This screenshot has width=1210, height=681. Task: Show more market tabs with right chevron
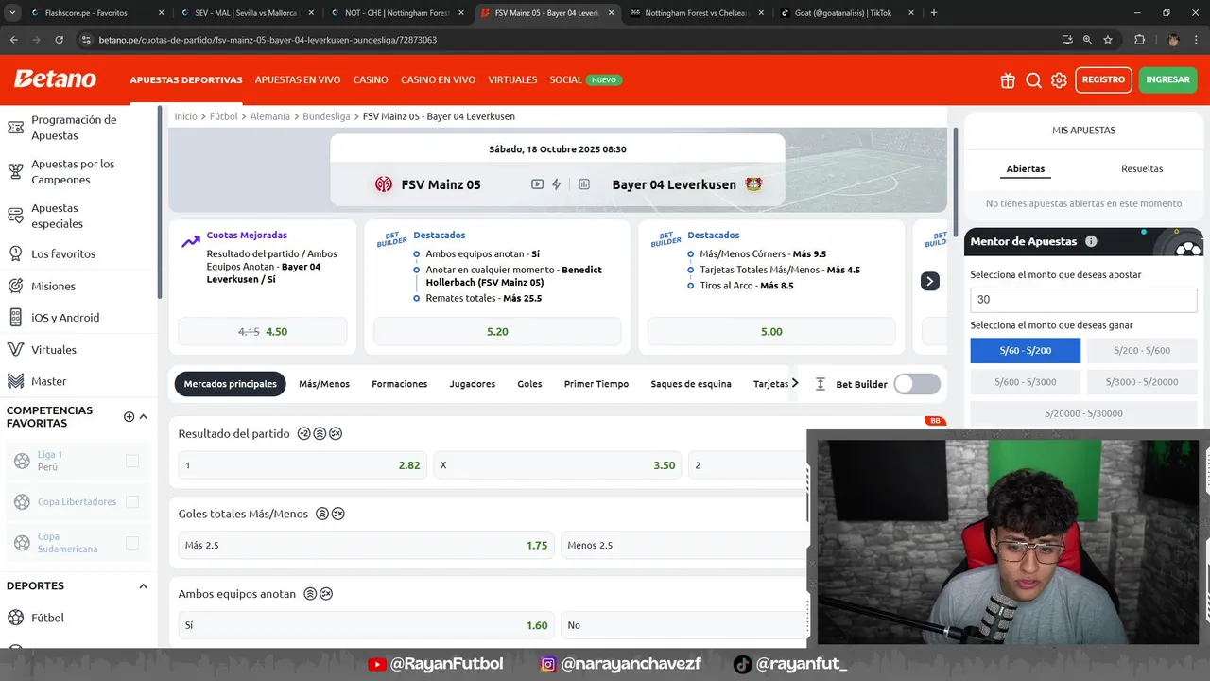[795, 383]
